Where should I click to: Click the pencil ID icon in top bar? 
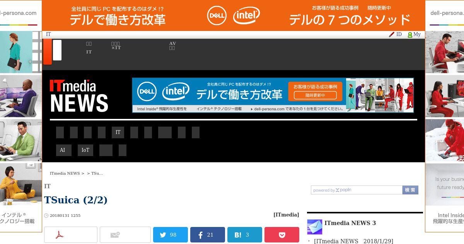[392, 34]
